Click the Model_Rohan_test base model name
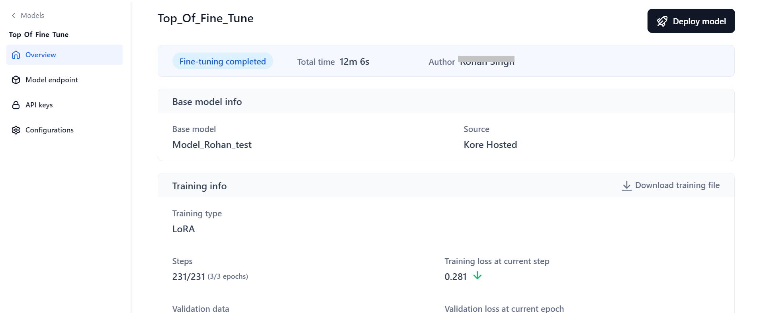This screenshot has width=761, height=313. (x=212, y=145)
